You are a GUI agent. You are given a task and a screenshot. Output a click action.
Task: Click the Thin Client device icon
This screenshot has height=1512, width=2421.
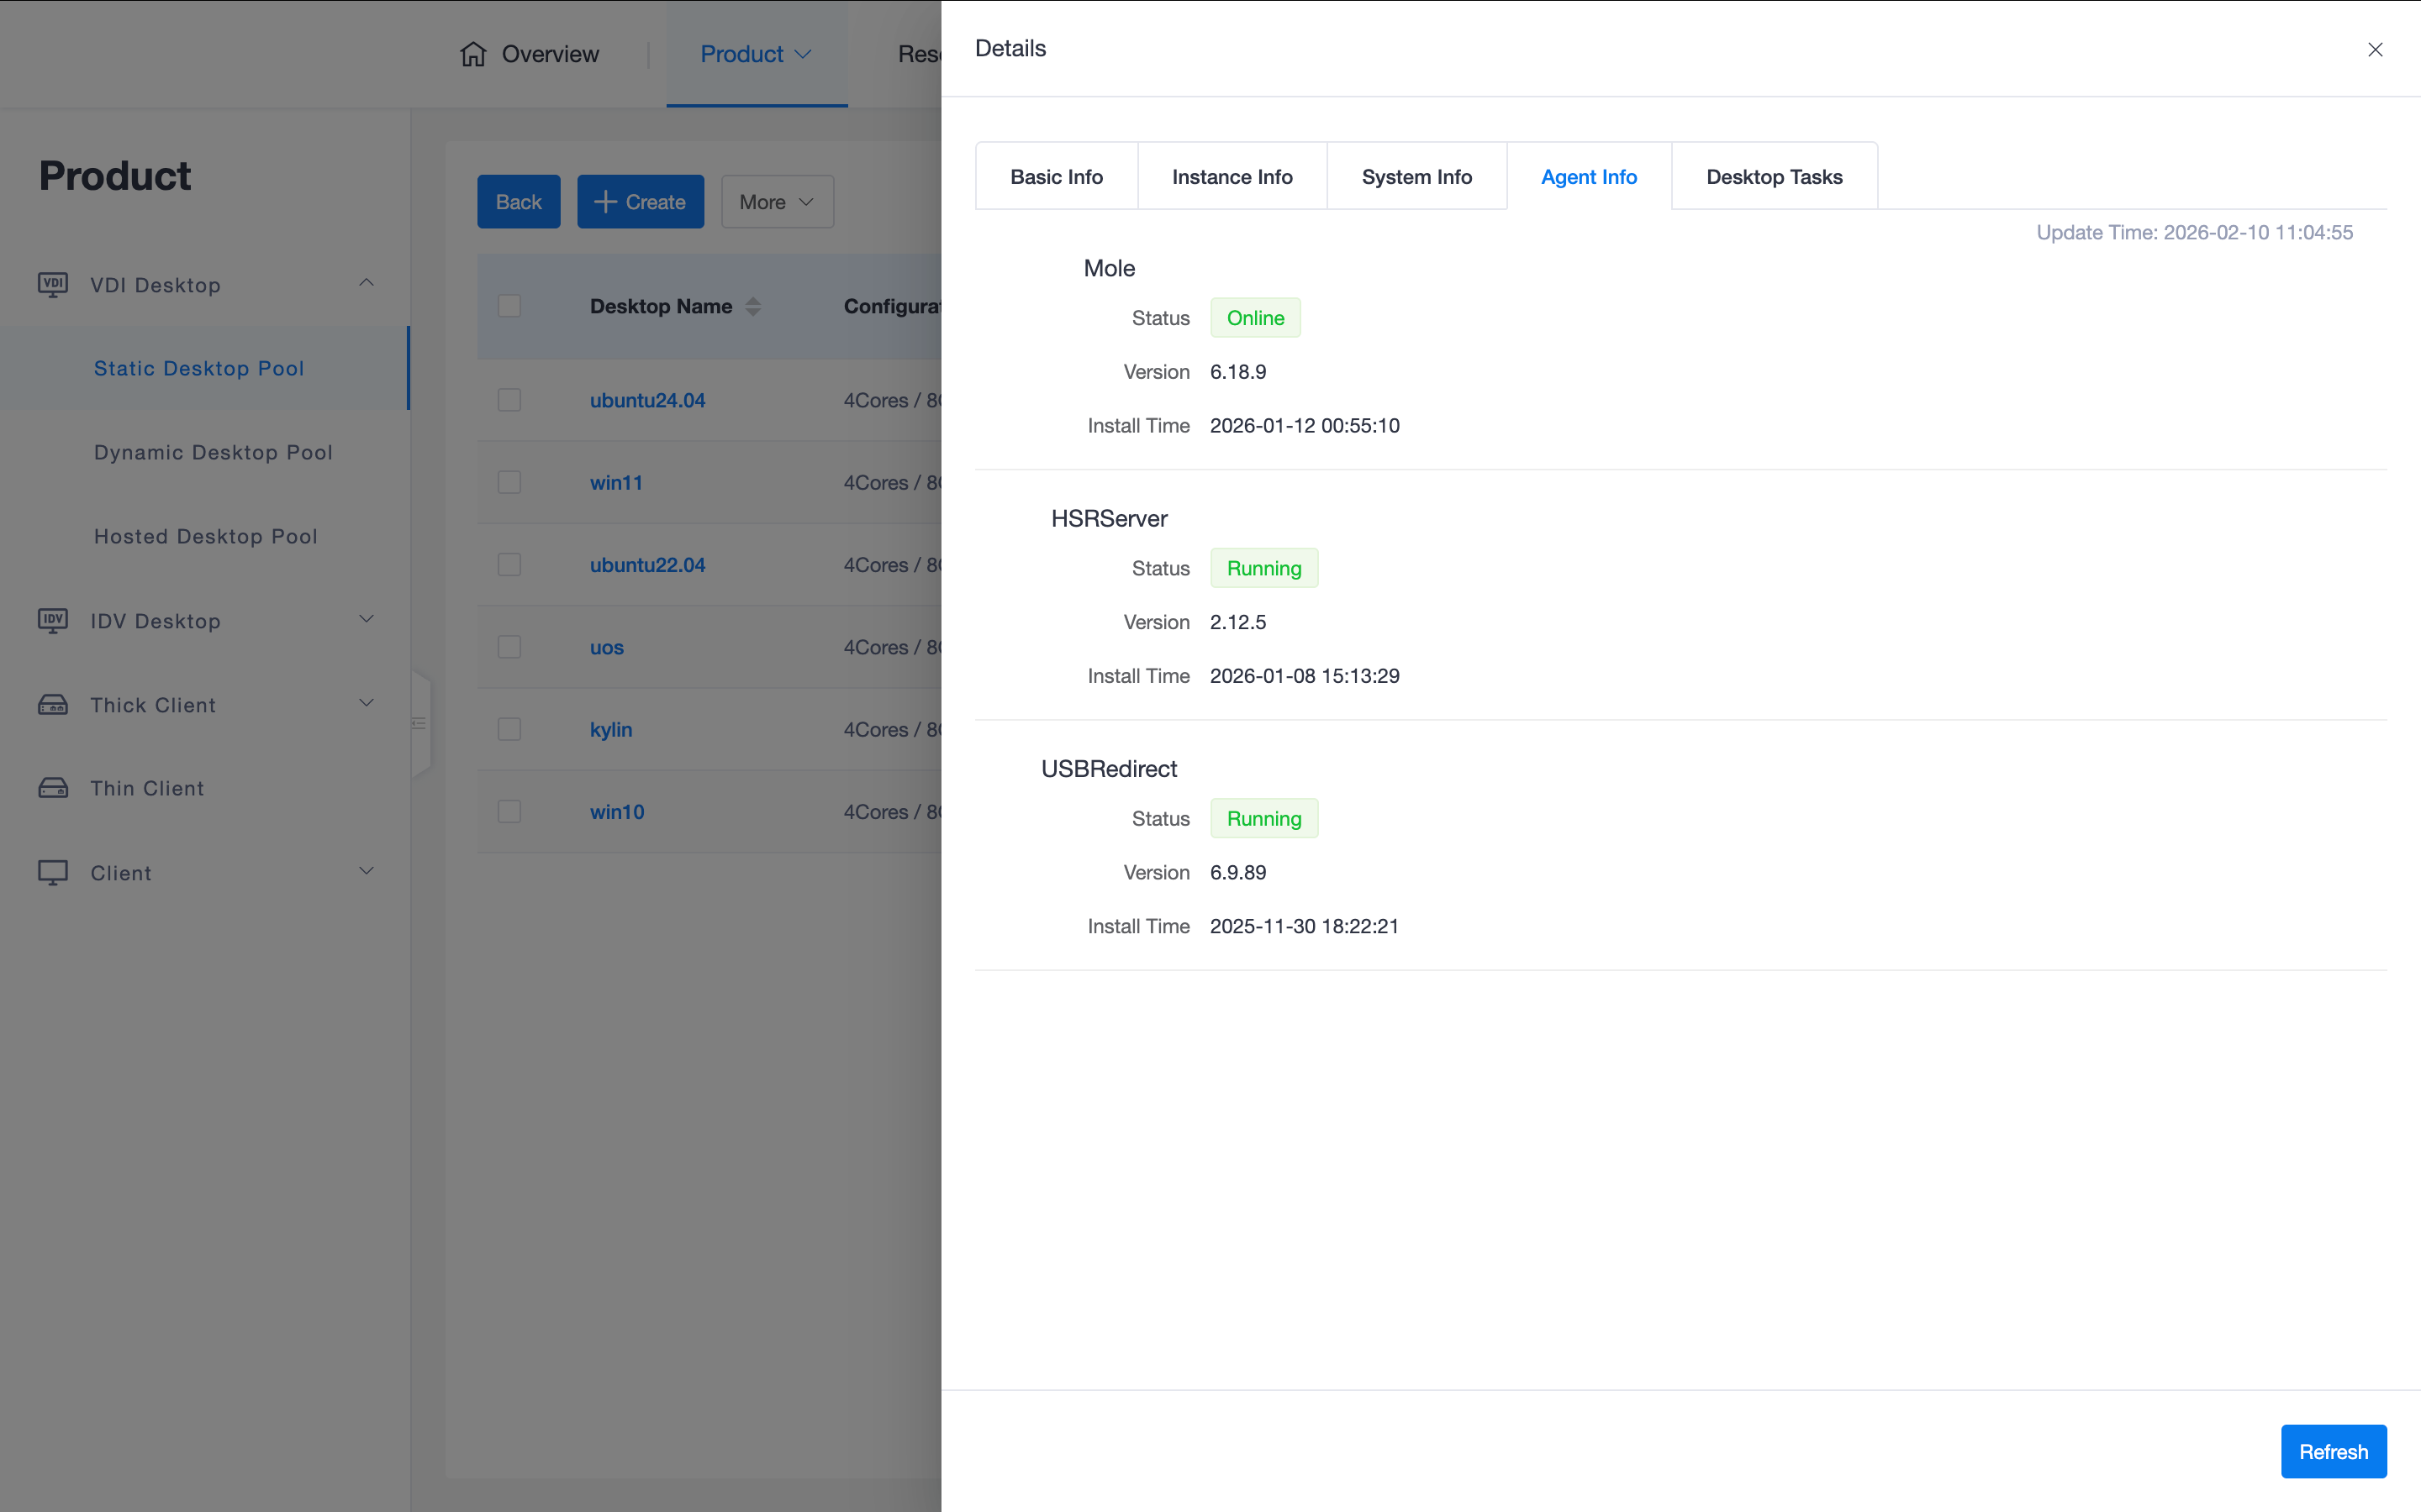53,788
